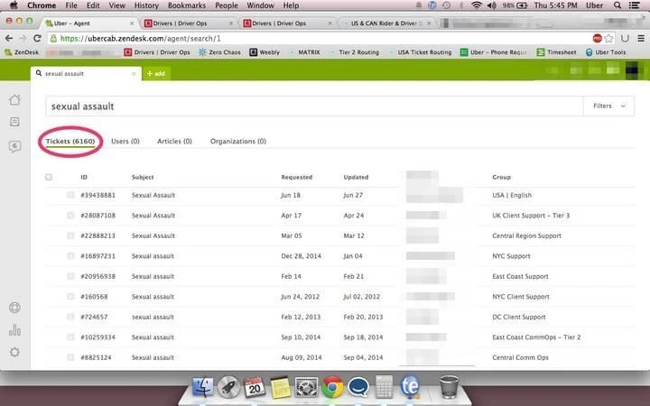
Task: Open ticket #28087108 Sexual Assault
Action: pyautogui.click(x=153, y=216)
